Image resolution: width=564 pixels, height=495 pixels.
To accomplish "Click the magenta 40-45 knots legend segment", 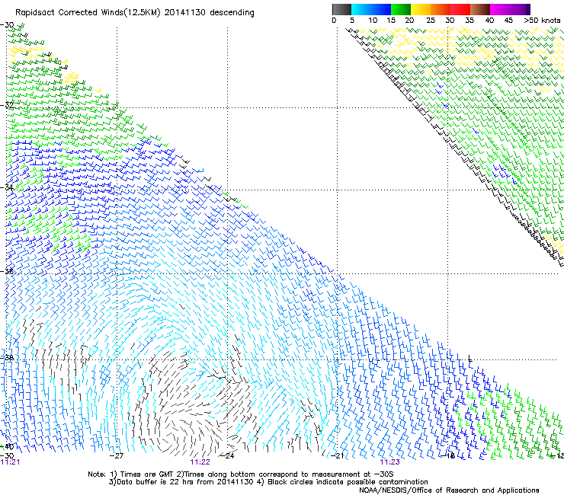I will click(x=500, y=9).
